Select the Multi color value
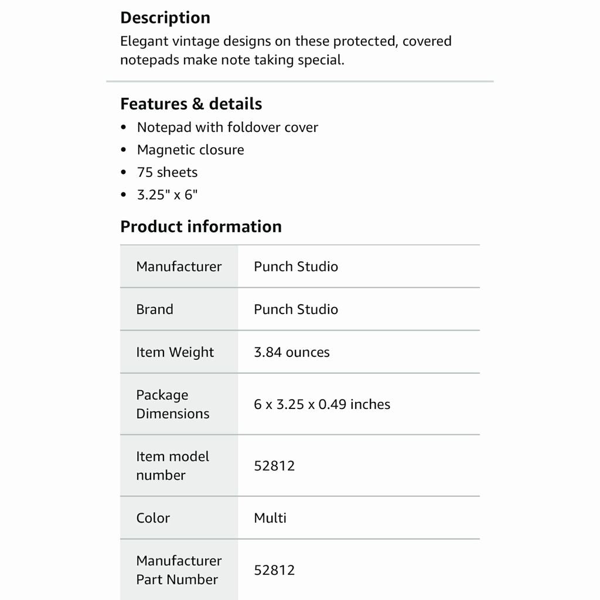Viewport: 600px width, 600px height. pos(270,518)
